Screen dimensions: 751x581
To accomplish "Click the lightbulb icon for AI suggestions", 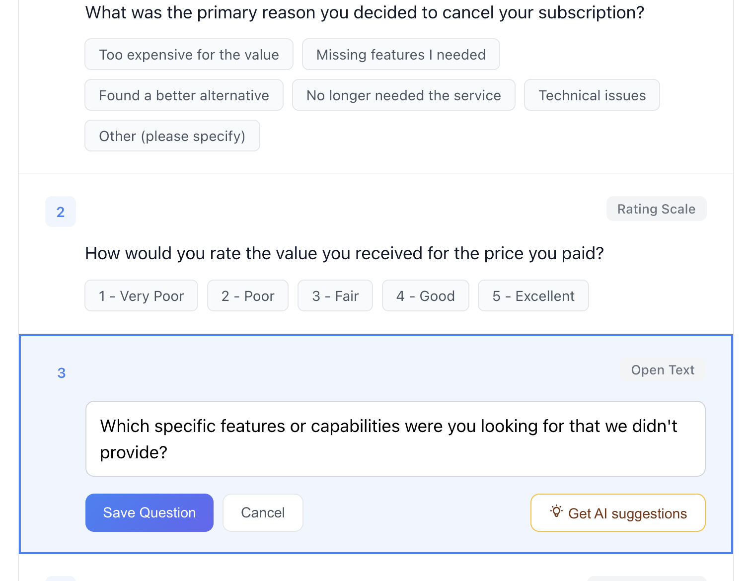I will click(x=556, y=511).
